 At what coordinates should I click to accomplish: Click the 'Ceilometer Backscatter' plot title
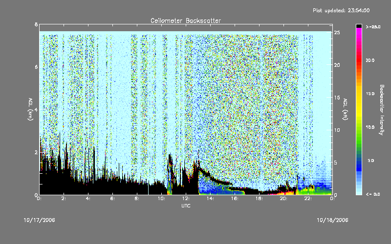[186, 20]
